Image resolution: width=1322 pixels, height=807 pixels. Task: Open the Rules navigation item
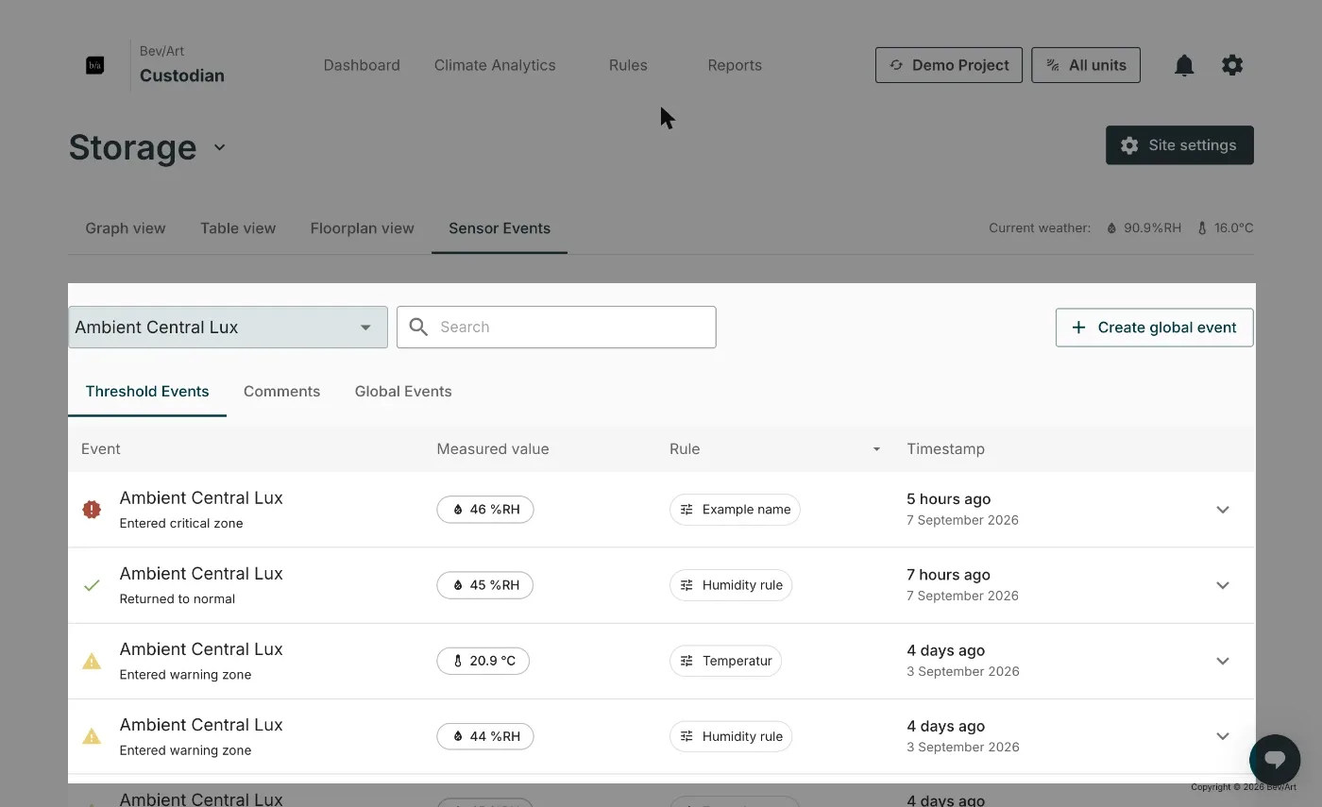628,65
